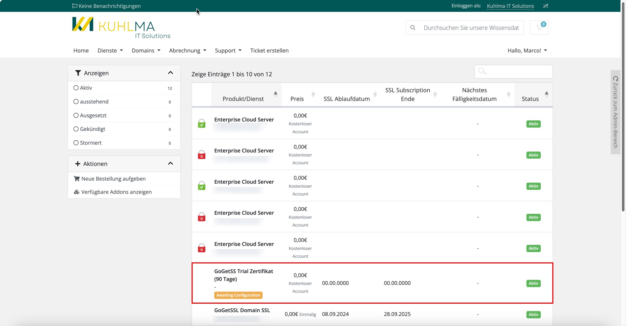Click the cubes icon in Verfügbare Addons anzeigen
The height and width of the screenshot is (326, 626).
click(x=77, y=192)
